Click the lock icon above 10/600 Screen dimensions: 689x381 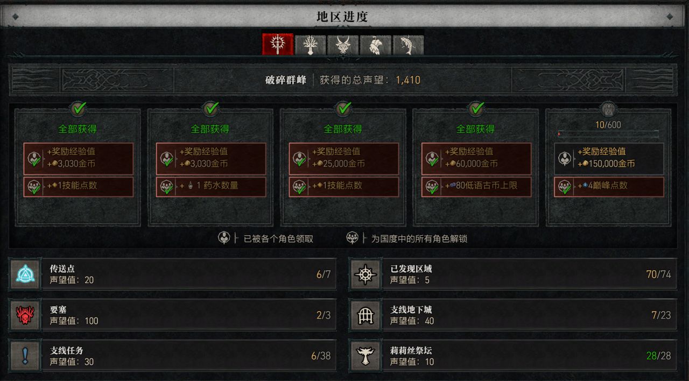tap(608, 109)
